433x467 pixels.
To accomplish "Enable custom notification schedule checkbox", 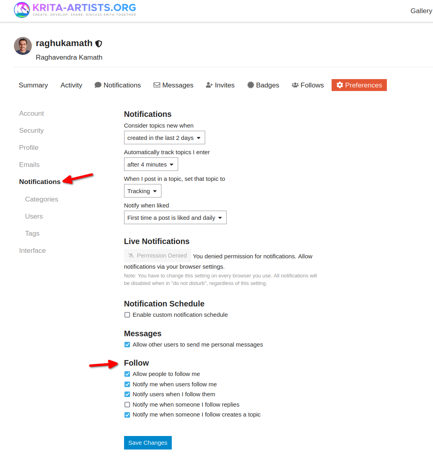I will point(127,315).
